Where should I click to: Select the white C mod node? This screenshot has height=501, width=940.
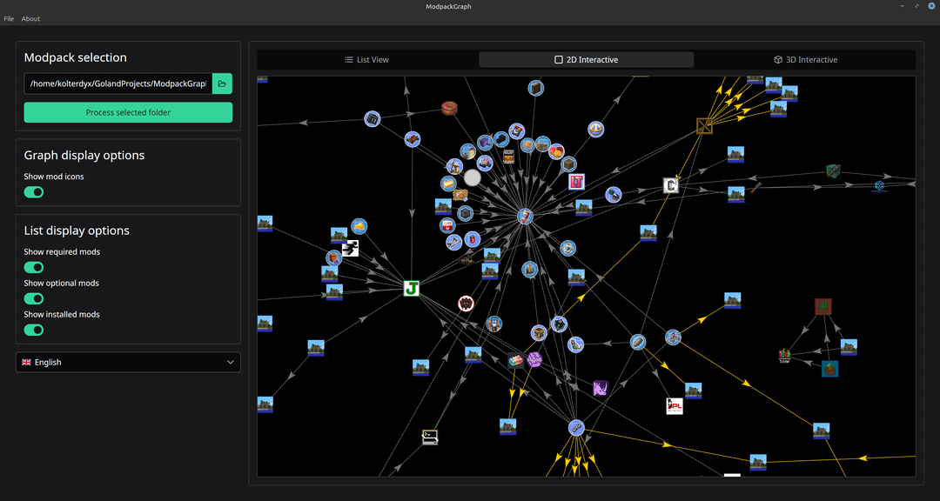click(x=670, y=185)
